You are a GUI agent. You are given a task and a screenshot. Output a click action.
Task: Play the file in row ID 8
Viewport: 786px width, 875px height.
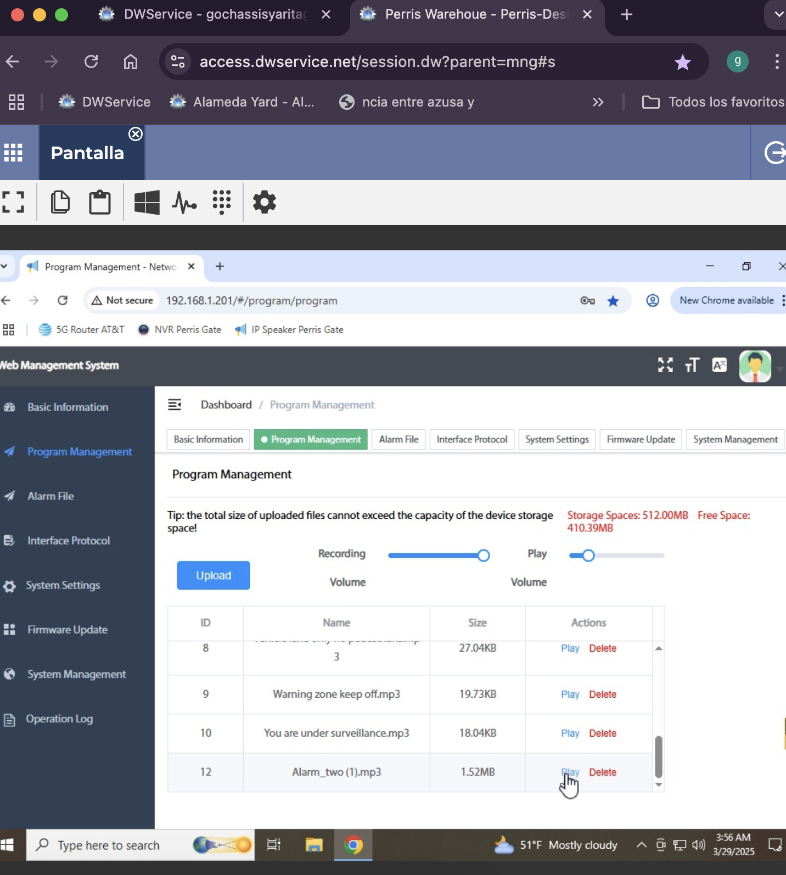click(570, 648)
